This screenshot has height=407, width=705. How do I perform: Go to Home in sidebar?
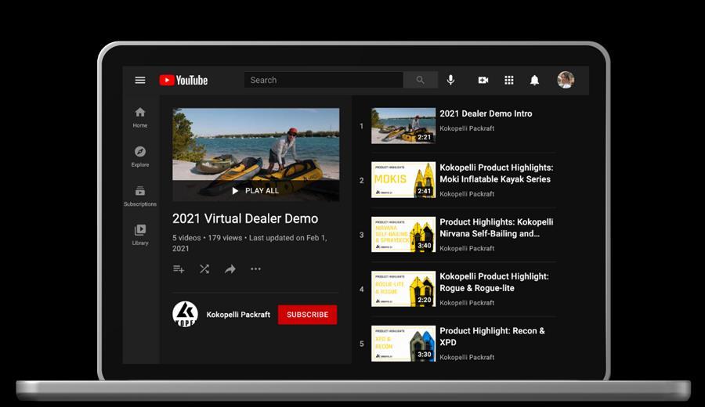[x=140, y=117]
